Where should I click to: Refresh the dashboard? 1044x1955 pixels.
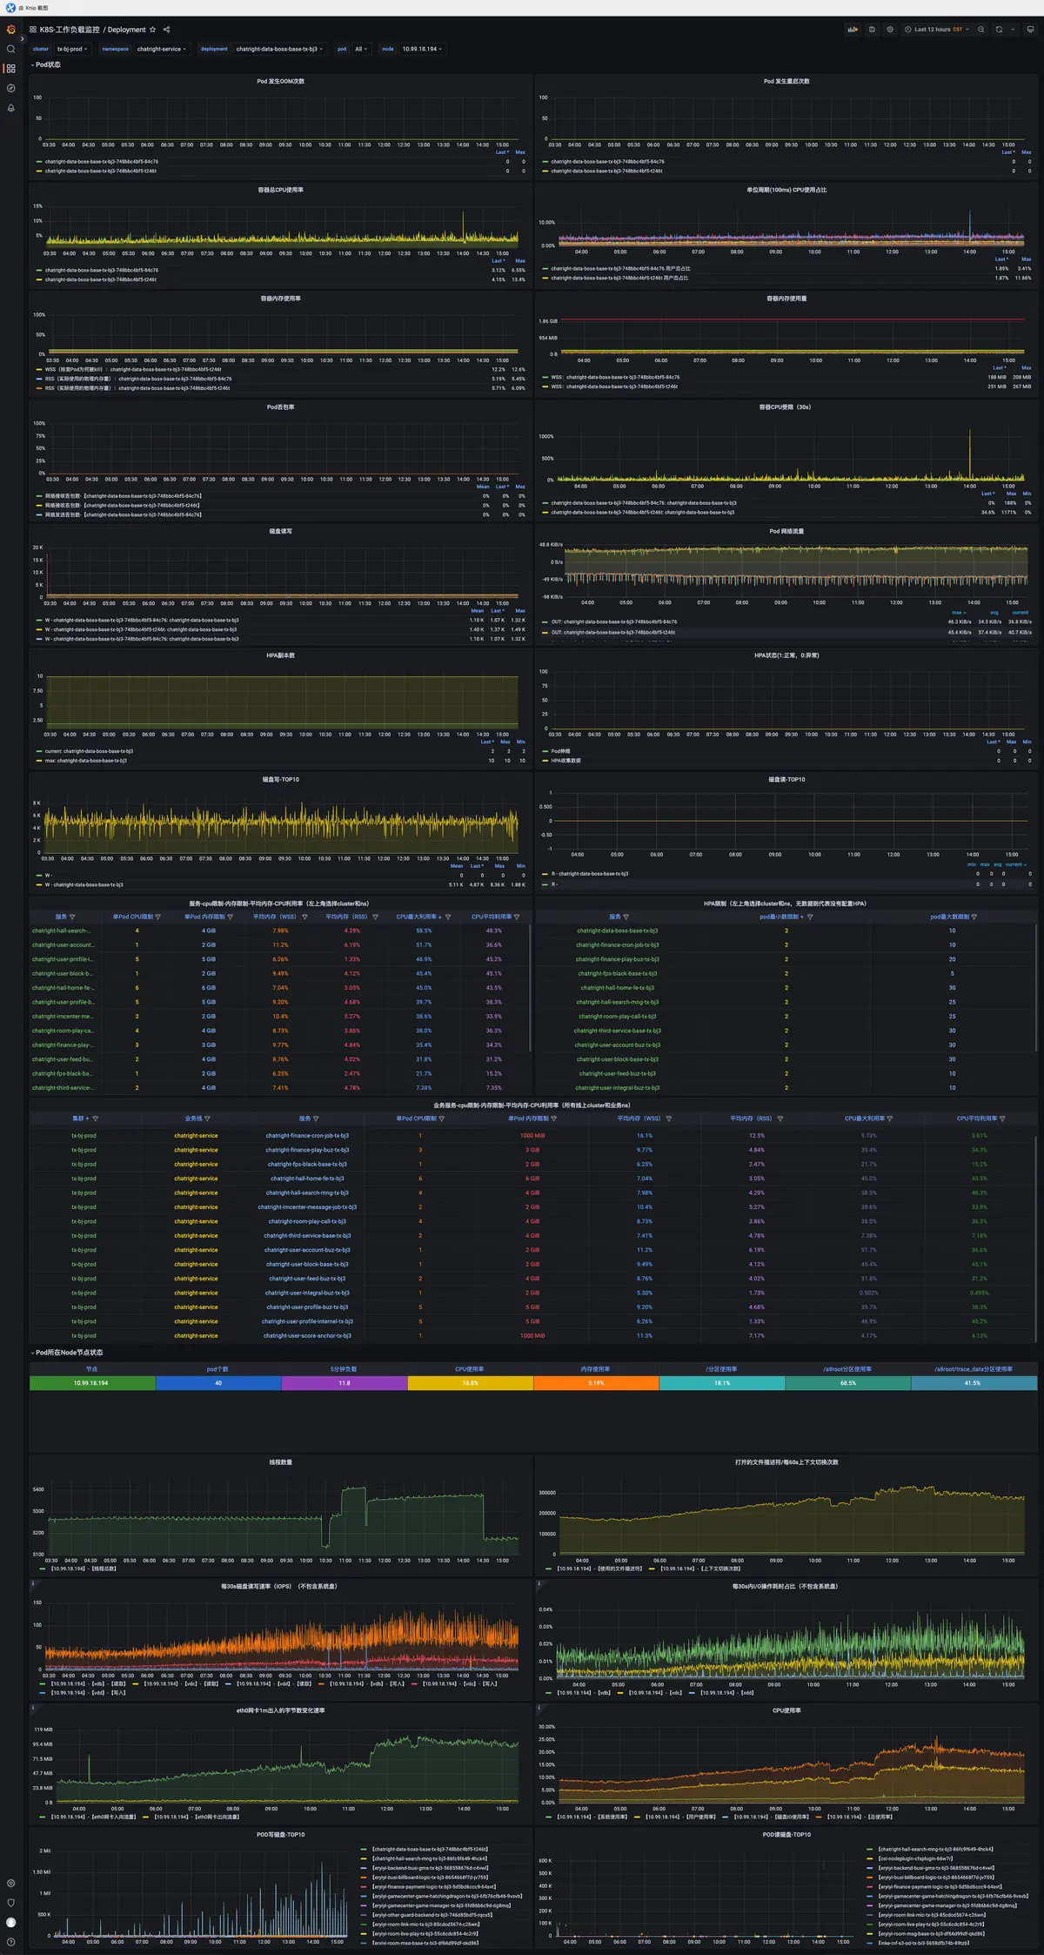(999, 30)
